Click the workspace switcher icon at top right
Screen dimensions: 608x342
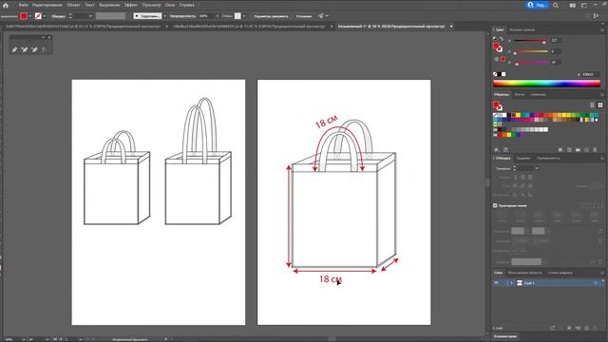coord(584,6)
